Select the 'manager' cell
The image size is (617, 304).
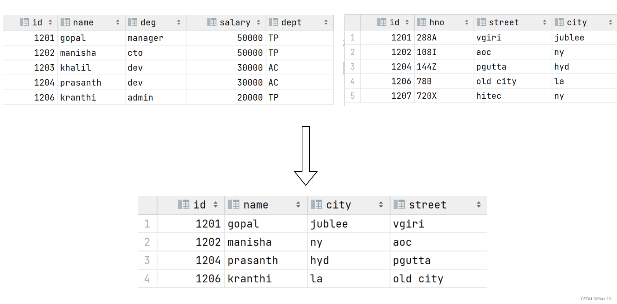click(x=156, y=38)
